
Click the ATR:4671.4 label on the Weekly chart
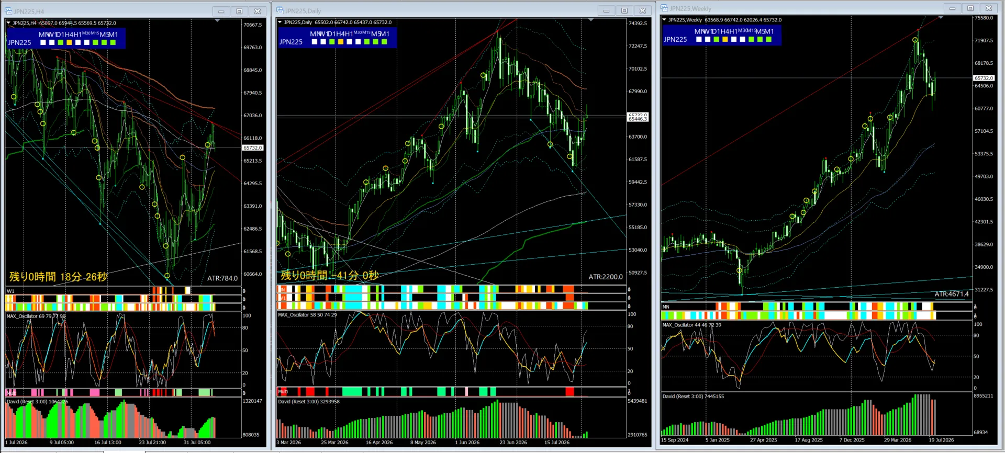click(x=952, y=294)
